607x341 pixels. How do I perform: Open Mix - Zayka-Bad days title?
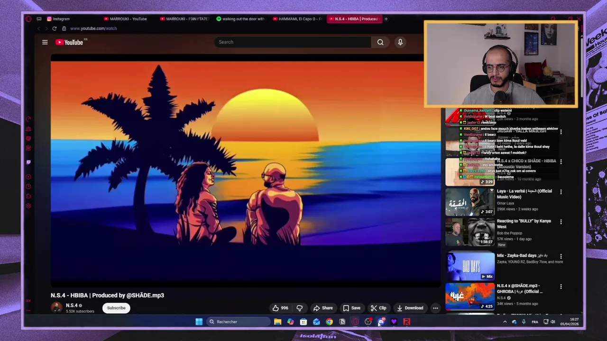[x=522, y=256]
